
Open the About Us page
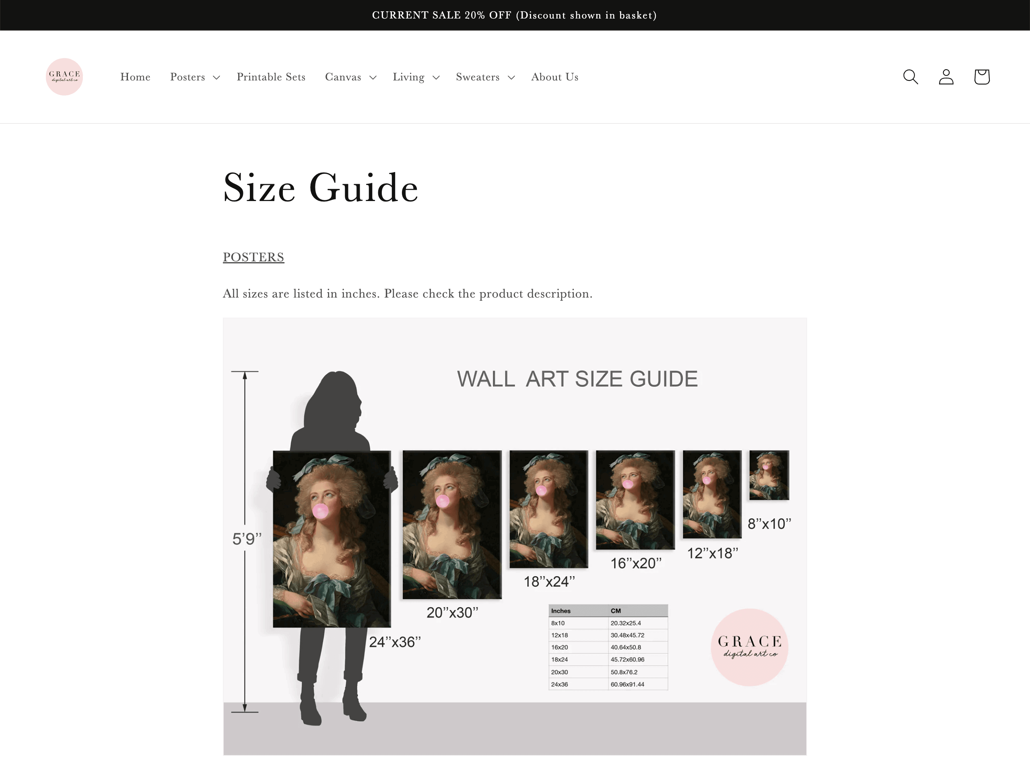554,77
